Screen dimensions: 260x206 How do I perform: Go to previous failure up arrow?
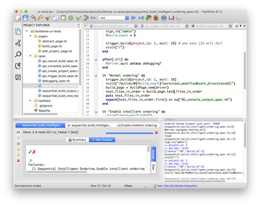tap(18, 149)
